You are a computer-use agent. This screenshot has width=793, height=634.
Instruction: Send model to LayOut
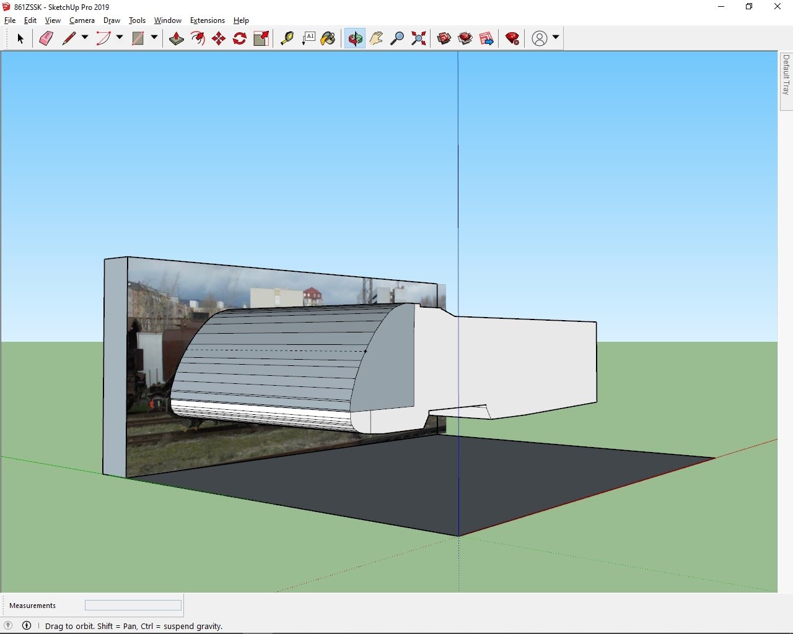point(486,38)
